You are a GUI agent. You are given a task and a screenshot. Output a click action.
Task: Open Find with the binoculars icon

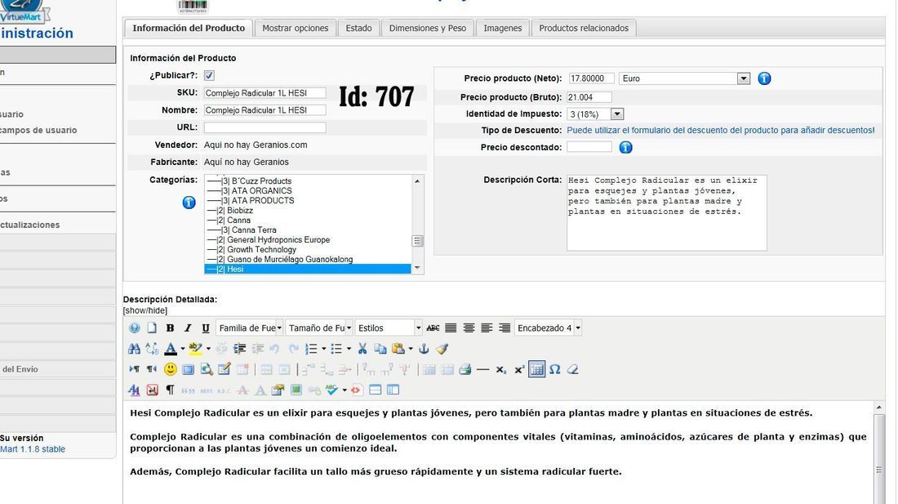click(x=134, y=349)
